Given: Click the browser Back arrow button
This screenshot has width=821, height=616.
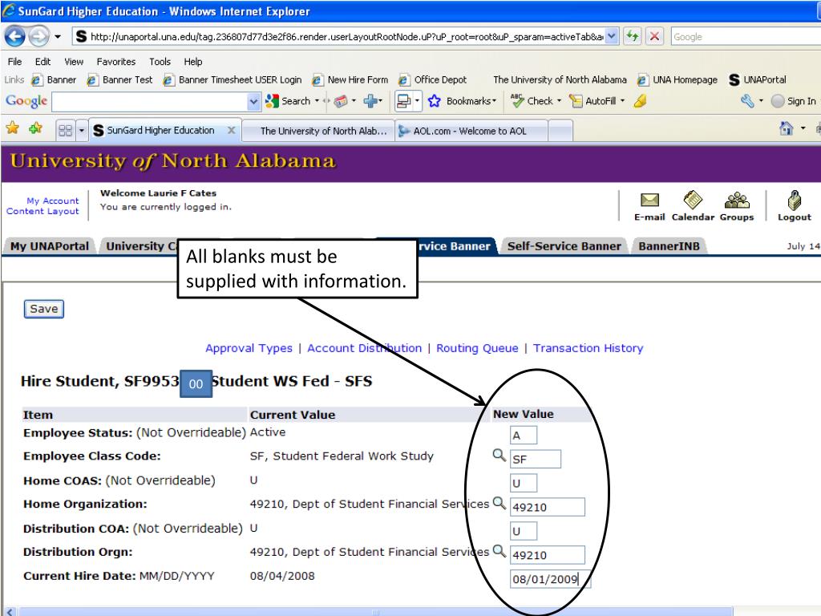Looking at the screenshot, I should click(x=15, y=37).
